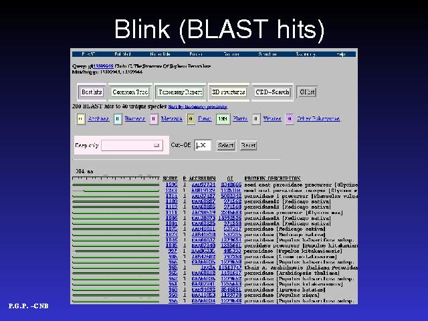Click into the Cut-Off input field
Screen dimensions: 428x321
coord(203,145)
